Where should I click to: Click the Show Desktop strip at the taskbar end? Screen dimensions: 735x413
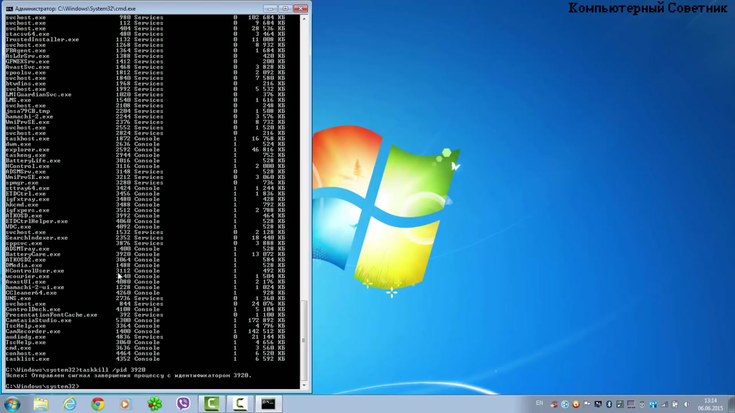(x=731, y=404)
